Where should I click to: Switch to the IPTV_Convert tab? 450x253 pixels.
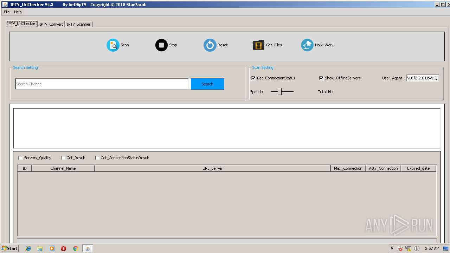[51, 24]
